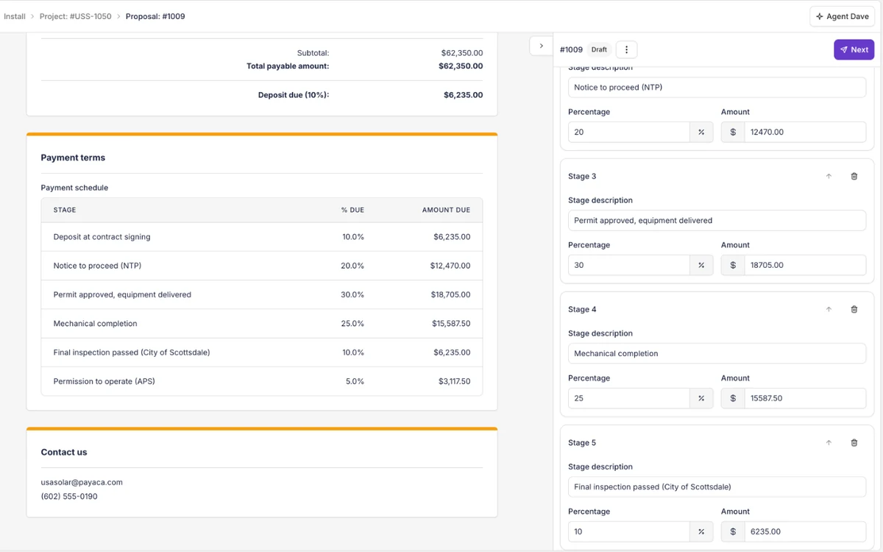Image resolution: width=883 pixels, height=552 pixels.
Task: Delete Stage 3 using the trash icon
Action: 854,176
